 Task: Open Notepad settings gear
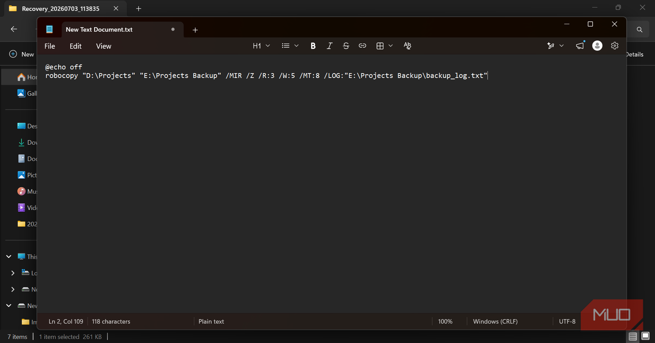click(615, 46)
